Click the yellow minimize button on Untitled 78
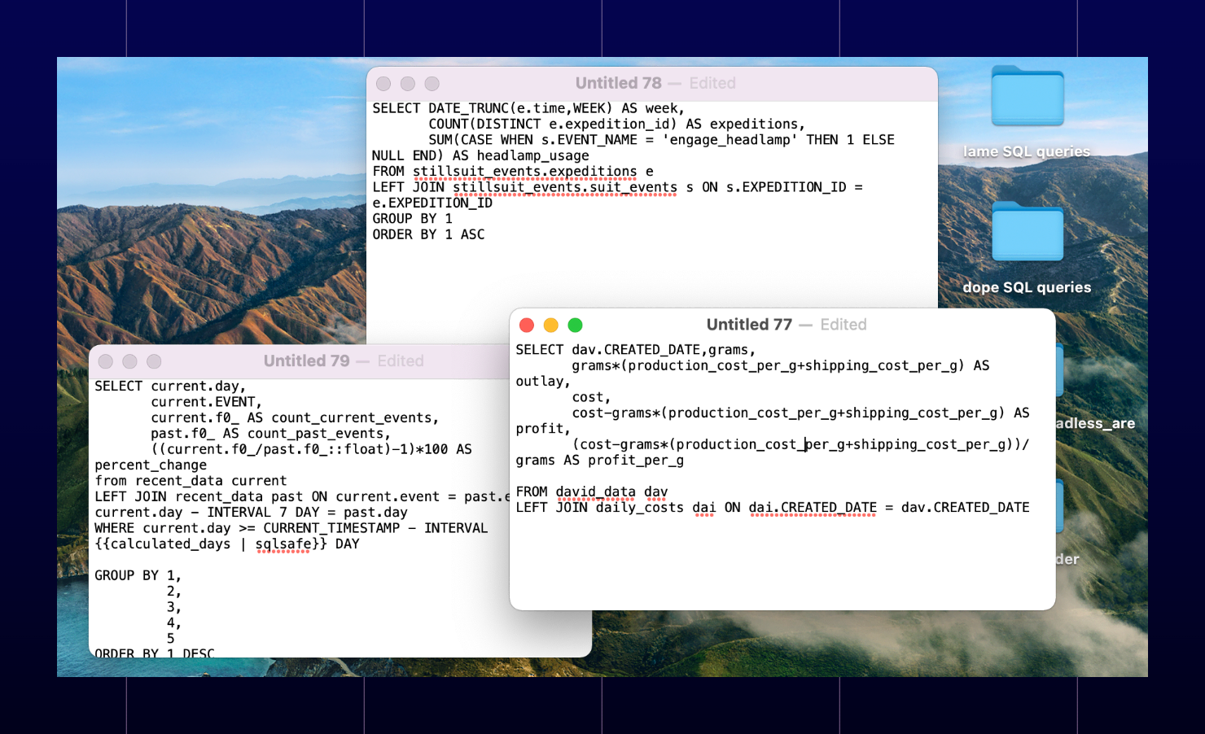This screenshot has height=734, width=1205. 407,83
